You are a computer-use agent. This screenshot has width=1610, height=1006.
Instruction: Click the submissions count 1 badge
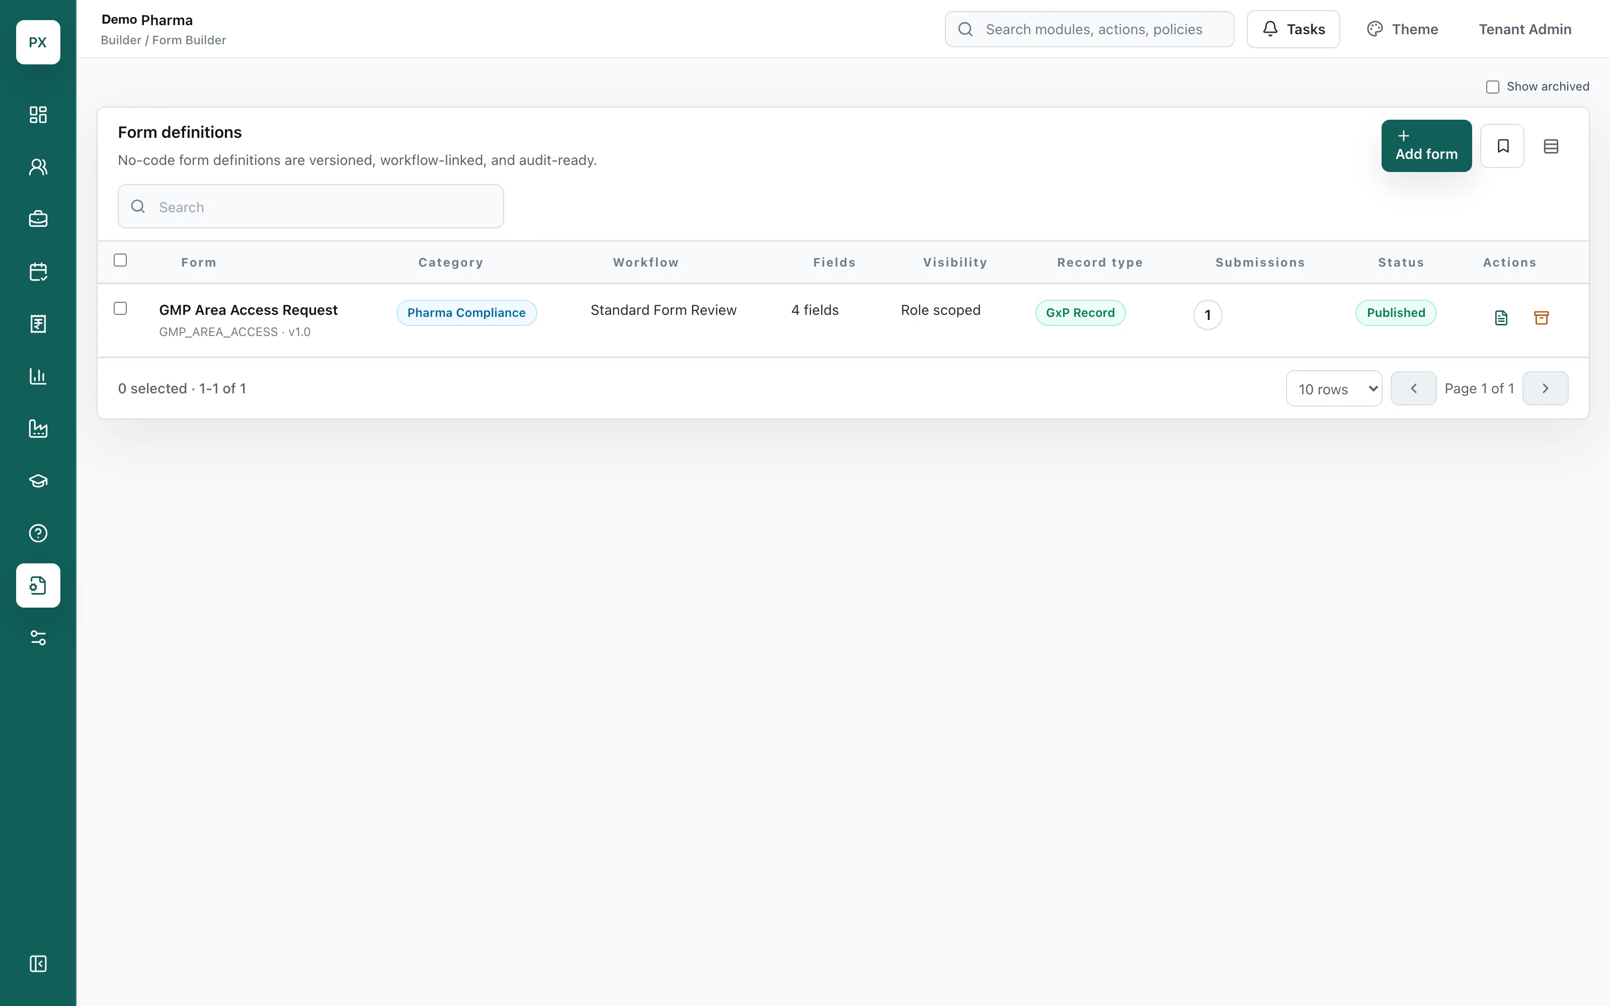(x=1207, y=315)
